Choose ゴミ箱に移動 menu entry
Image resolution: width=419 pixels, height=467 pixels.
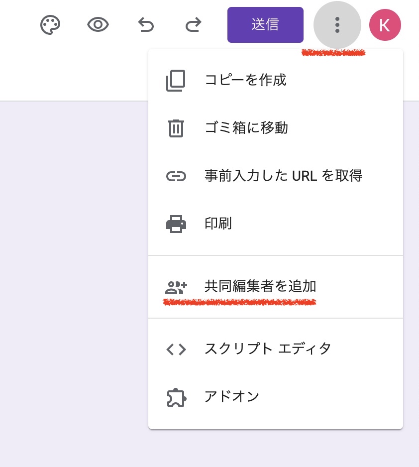click(246, 128)
